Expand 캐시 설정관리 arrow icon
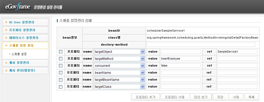 click(6, 63)
